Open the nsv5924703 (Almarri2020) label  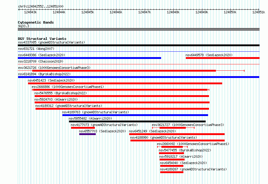point(56,99)
